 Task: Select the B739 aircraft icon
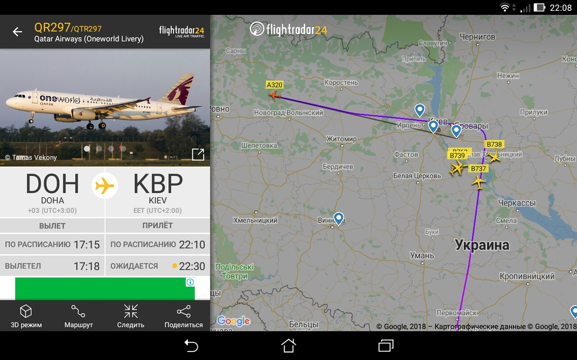[x=457, y=168]
